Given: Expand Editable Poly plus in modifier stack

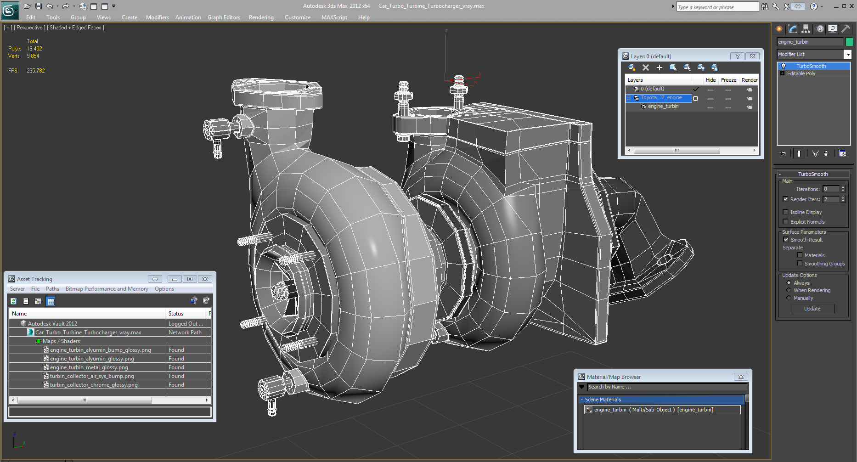Looking at the screenshot, I should (782, 73).
